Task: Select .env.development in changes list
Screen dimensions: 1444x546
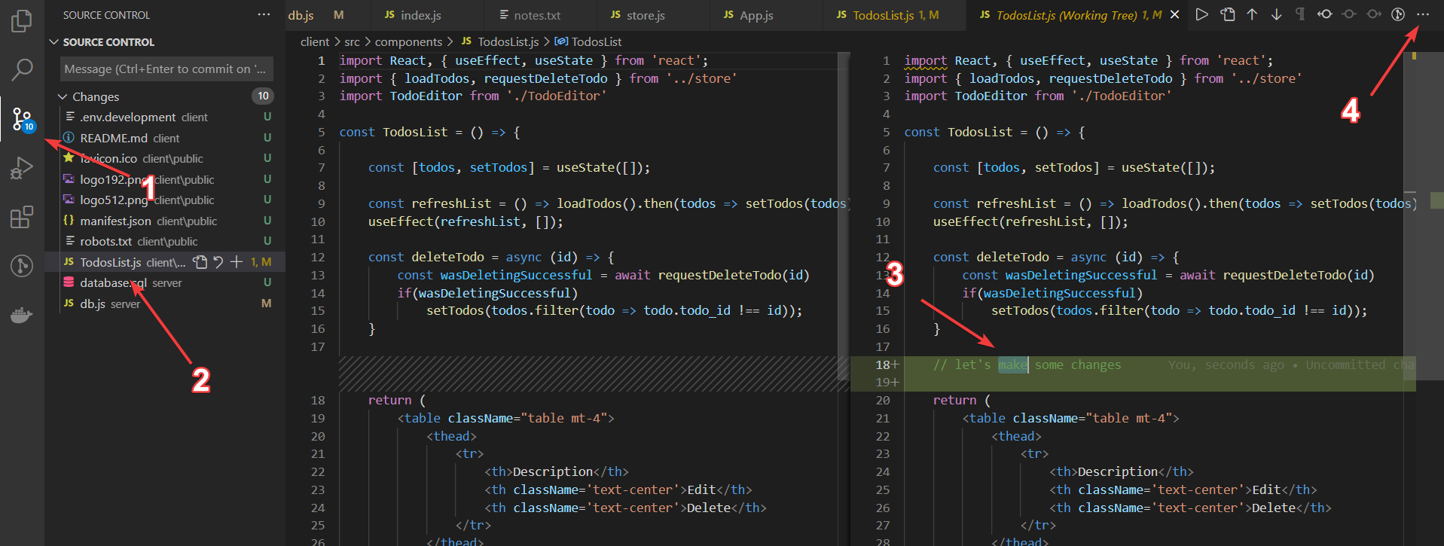Action: [165, 117]
